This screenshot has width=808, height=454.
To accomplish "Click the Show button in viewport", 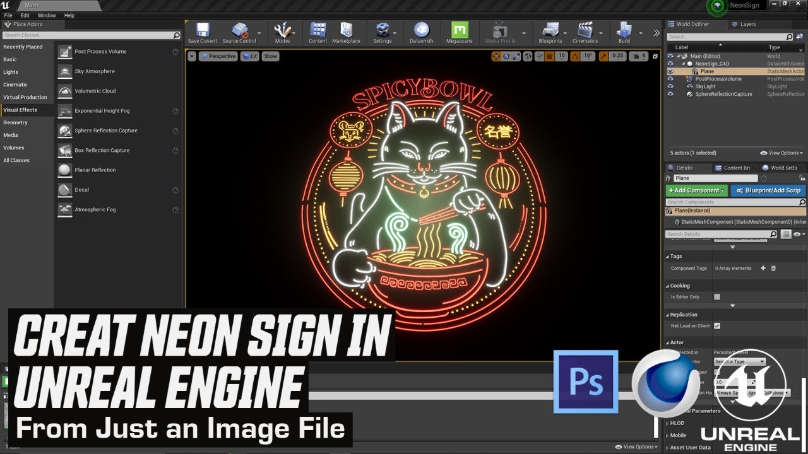I will pyautogui.click(x=270, y=56).
